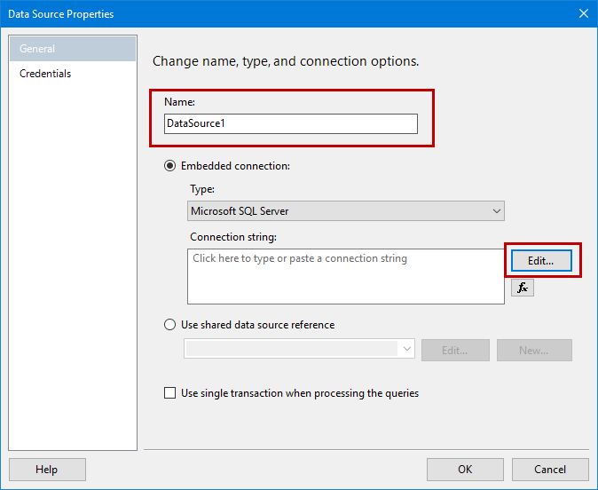Click the Use single transaction label text
Image resolution: width=598 pixels, height=490 pixels.
pyautogui.click(x=300, y=393)
